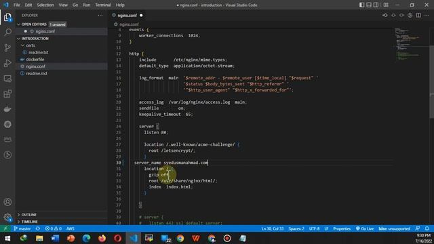Open Microsoft Word from taskbar
The height and width of the screenshot is (244, 434).
(55, 238)
